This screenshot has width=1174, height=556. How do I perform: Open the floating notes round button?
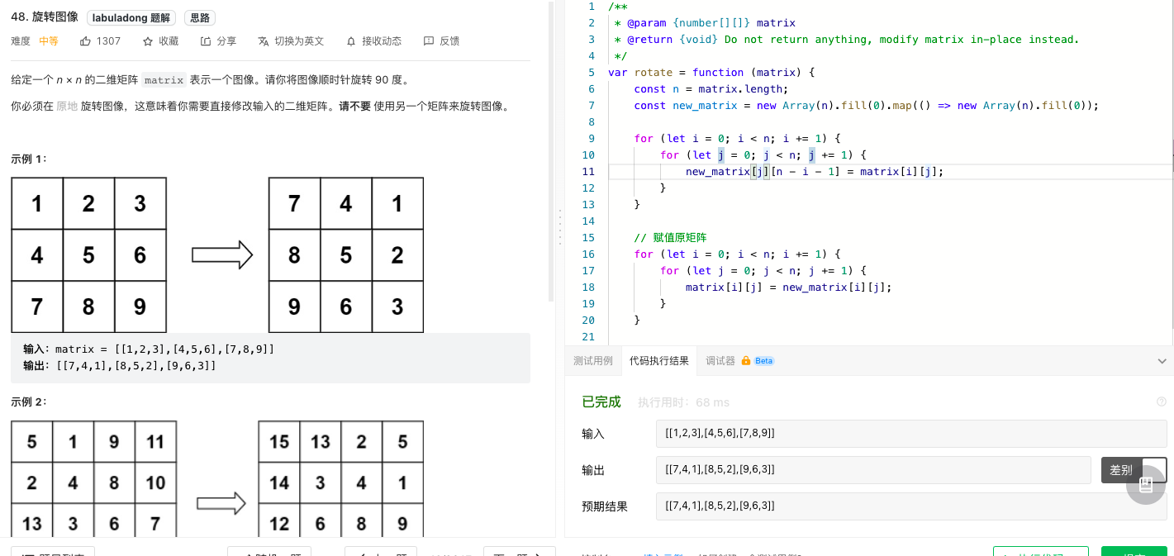[x=1146, y=485]
